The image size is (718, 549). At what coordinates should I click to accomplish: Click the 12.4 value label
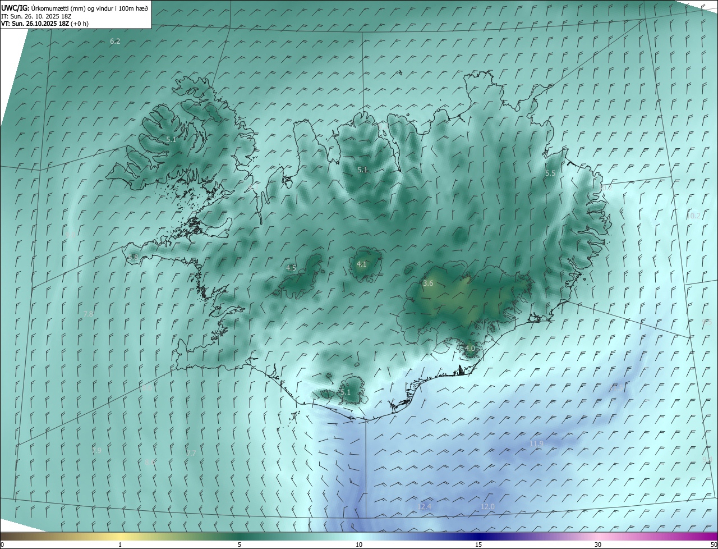425,507
